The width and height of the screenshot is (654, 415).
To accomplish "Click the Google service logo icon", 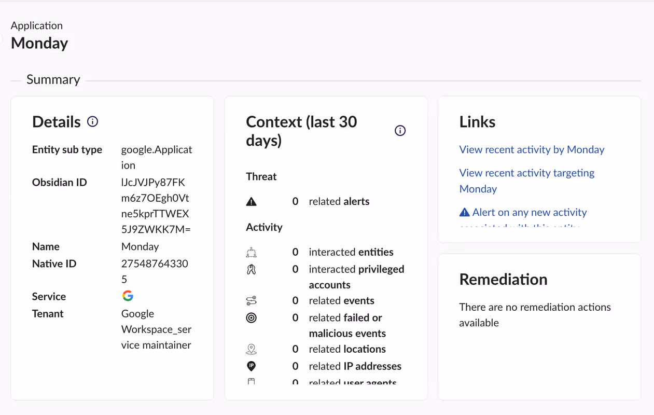I will click(128, 296).
